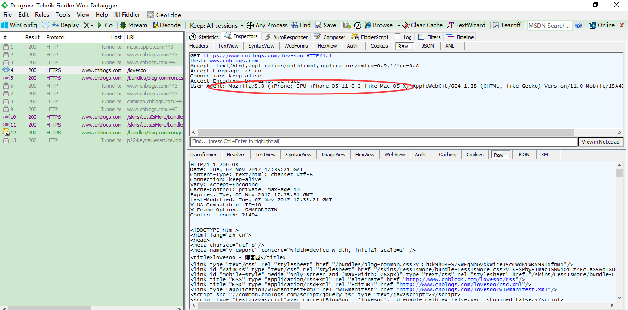Open the Tools menu
The width and height of the screenshot is (628, 310).
[63, 15]
